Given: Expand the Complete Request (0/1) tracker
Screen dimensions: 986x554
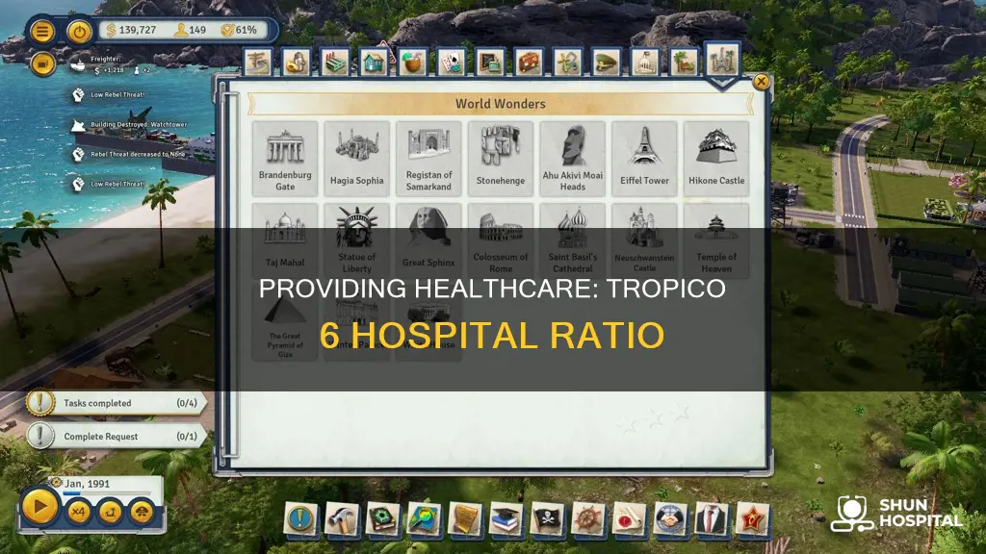Looking at the screenshot, I should point(116,436).
